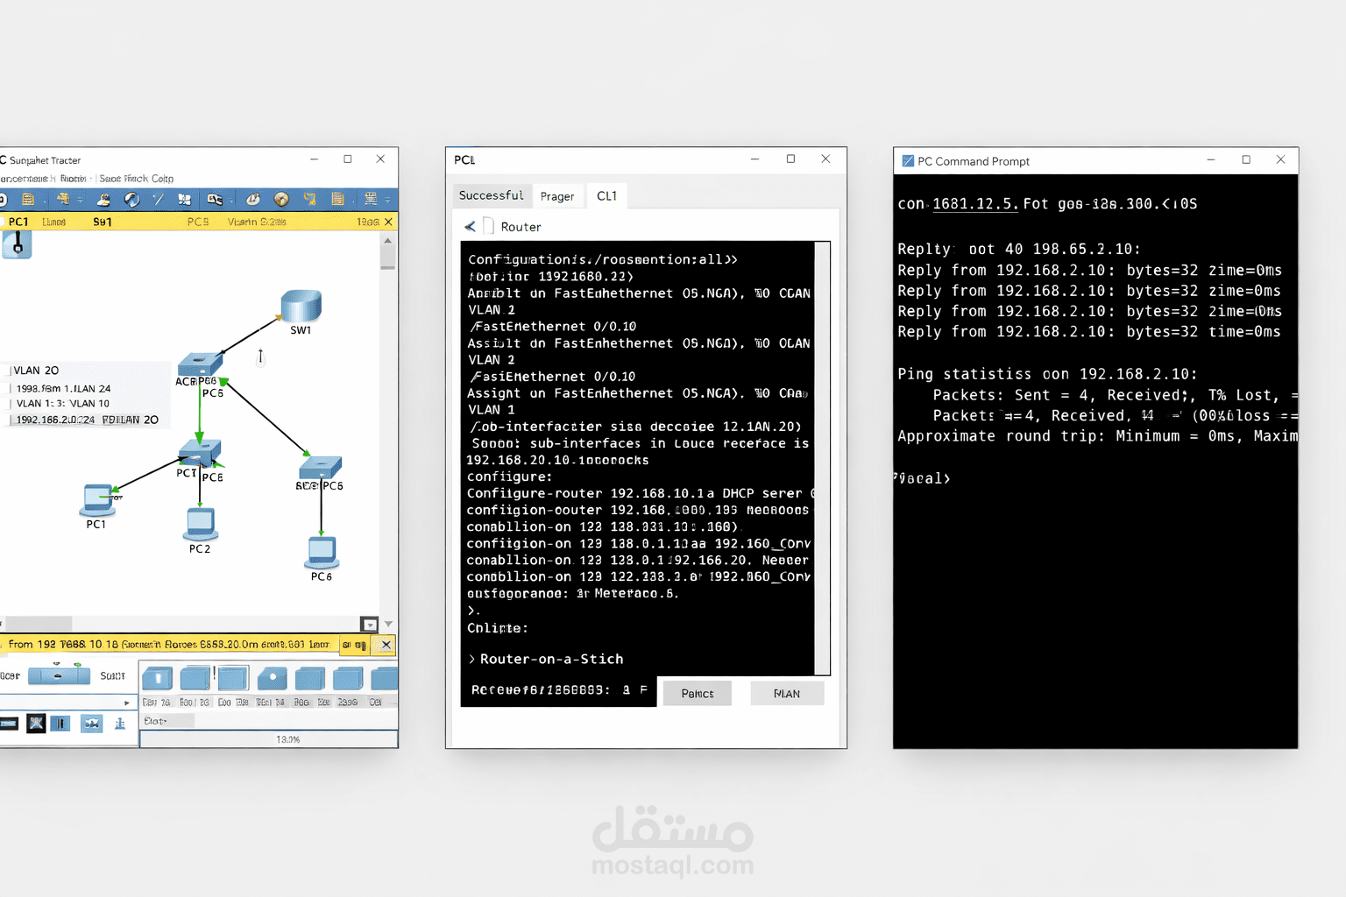Open the dropdown box at the canvas bottom-right corner

[x=370, y=625]
